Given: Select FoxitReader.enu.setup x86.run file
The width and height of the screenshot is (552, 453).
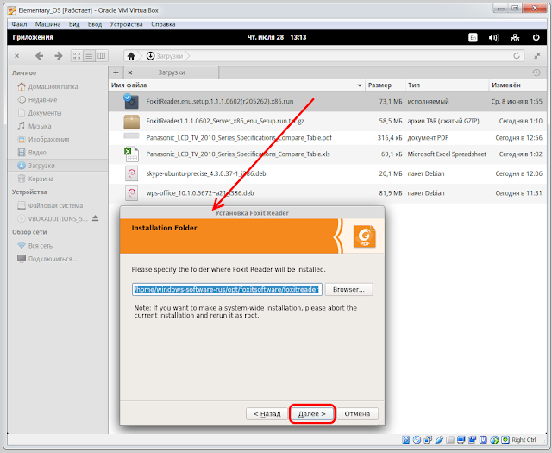Looking at the screenshot, I should point(328,102).
